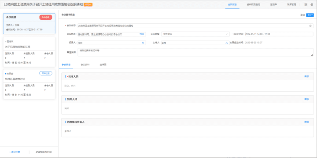The width and height of the screenshot is (317, 158).
Task: Open the settings gear icon in header
Action: pos(312,4)
